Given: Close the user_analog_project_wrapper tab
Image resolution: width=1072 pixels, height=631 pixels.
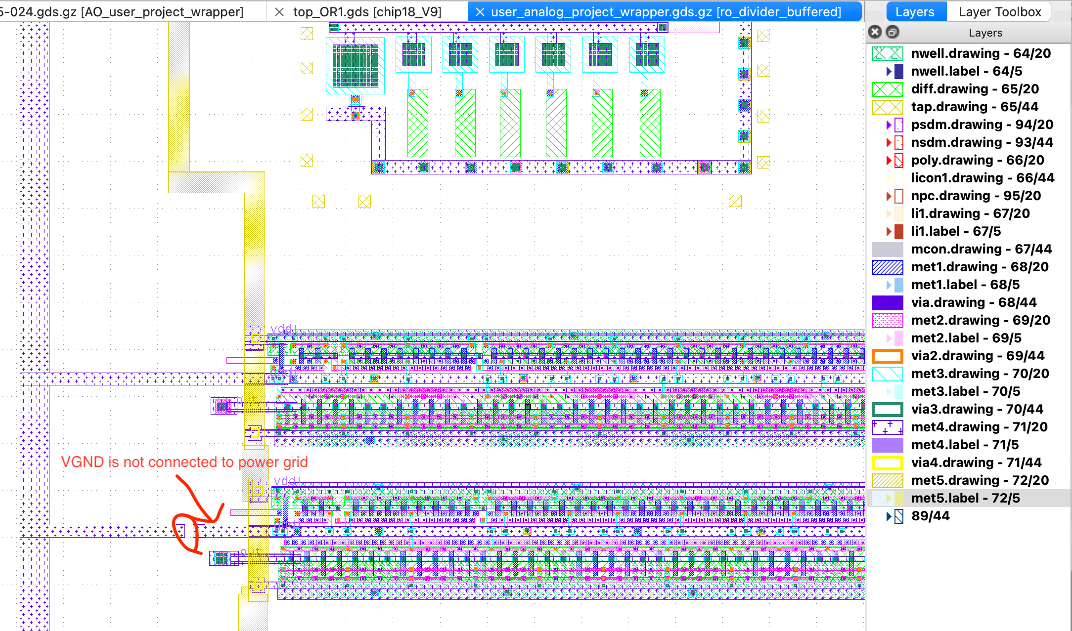Looking at the screenshot, I should (x=480, y=12).
